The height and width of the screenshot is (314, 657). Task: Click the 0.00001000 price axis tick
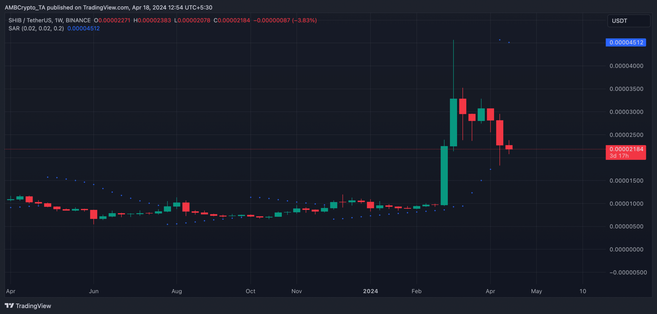[x=626, y=204]
